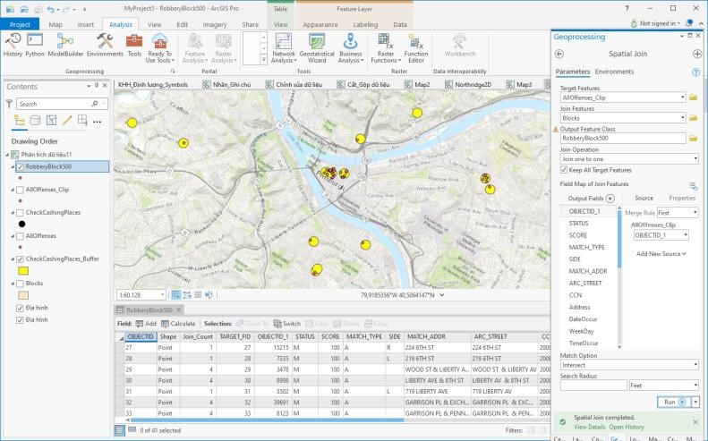Launch the Geostatistical Wizard
708x441 pixels.
(317, 47)
